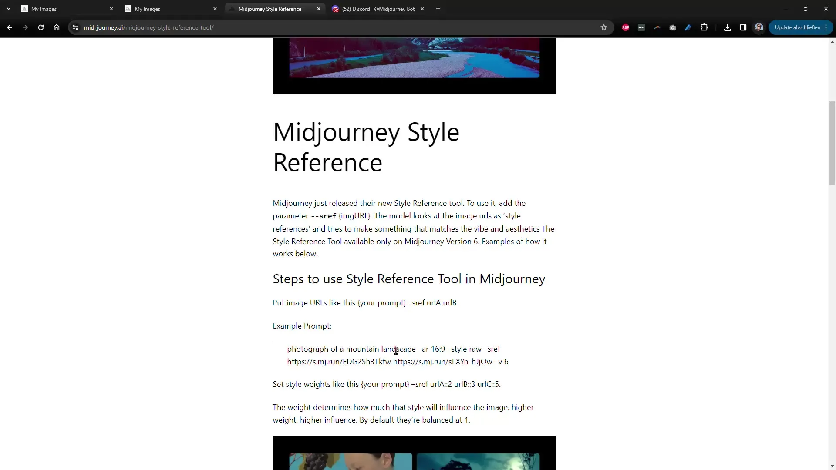Click the 'Midjourney Style Reference' heading
The width and height of the screenshot is (836, 470).
click(366, 147)
